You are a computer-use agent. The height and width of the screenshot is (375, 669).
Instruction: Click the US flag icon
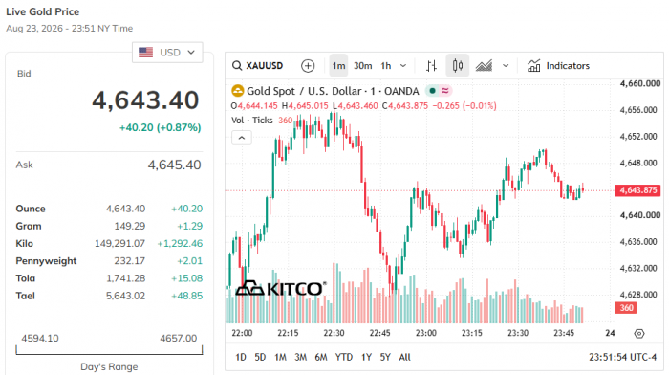click(x=145, y=52)
